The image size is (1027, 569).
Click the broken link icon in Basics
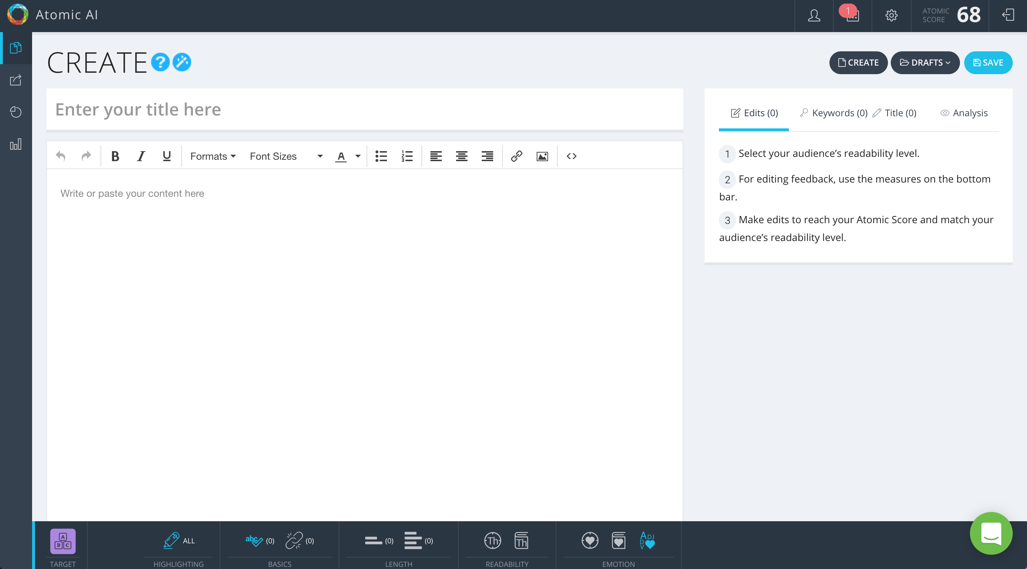(x=294, y=540)
